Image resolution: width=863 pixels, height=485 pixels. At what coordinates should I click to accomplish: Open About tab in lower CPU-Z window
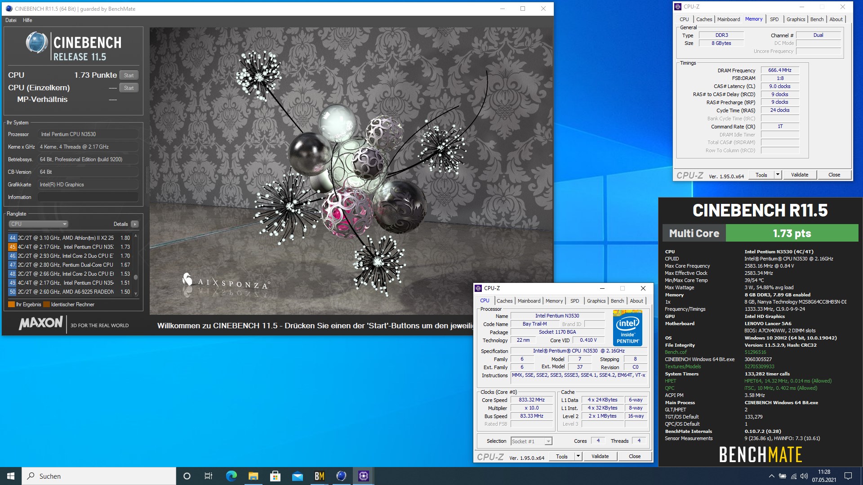tap(636, 301)
